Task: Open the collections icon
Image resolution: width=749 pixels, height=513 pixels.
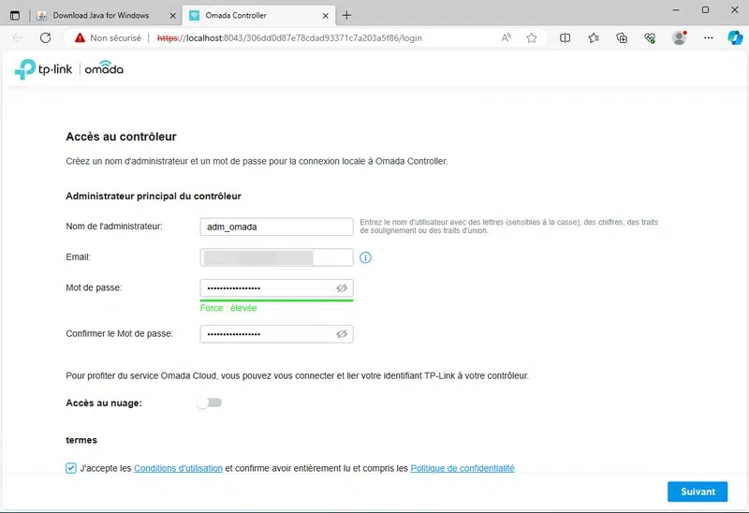Action: [622, 37]
